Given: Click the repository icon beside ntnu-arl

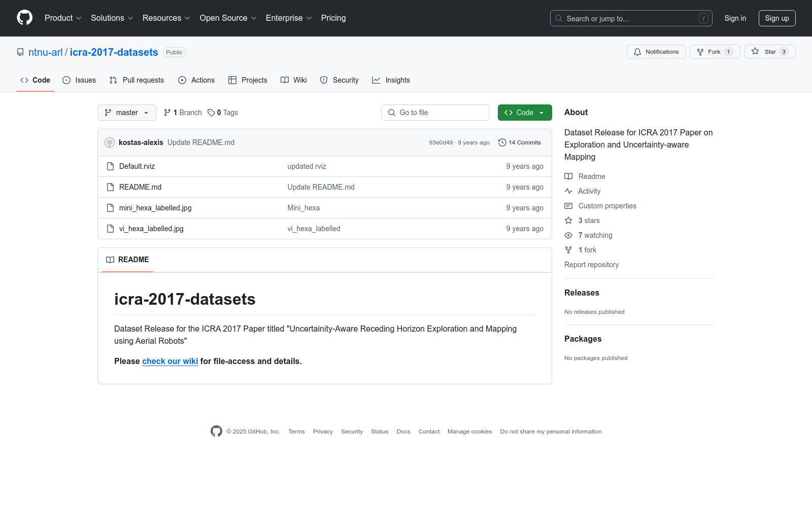Looking at the screenshot, I should click(x=20, y=52).
